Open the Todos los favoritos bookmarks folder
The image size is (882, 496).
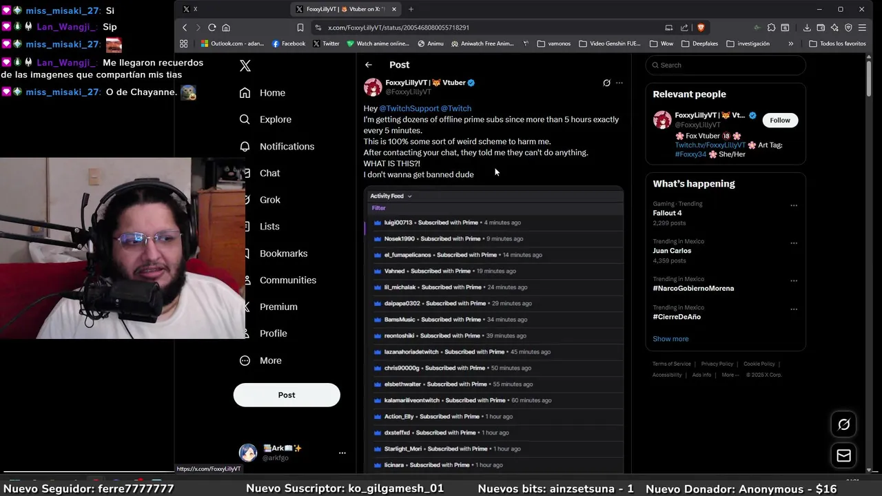[837, 43]
